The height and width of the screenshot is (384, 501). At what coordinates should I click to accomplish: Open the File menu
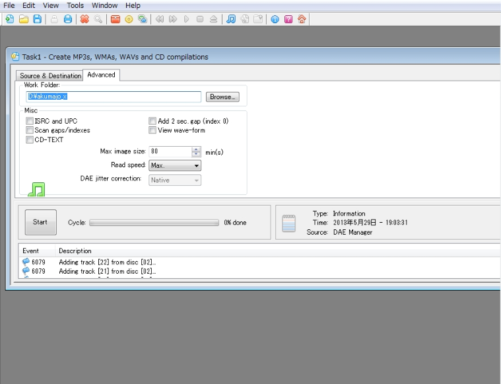tap(9, 5)
